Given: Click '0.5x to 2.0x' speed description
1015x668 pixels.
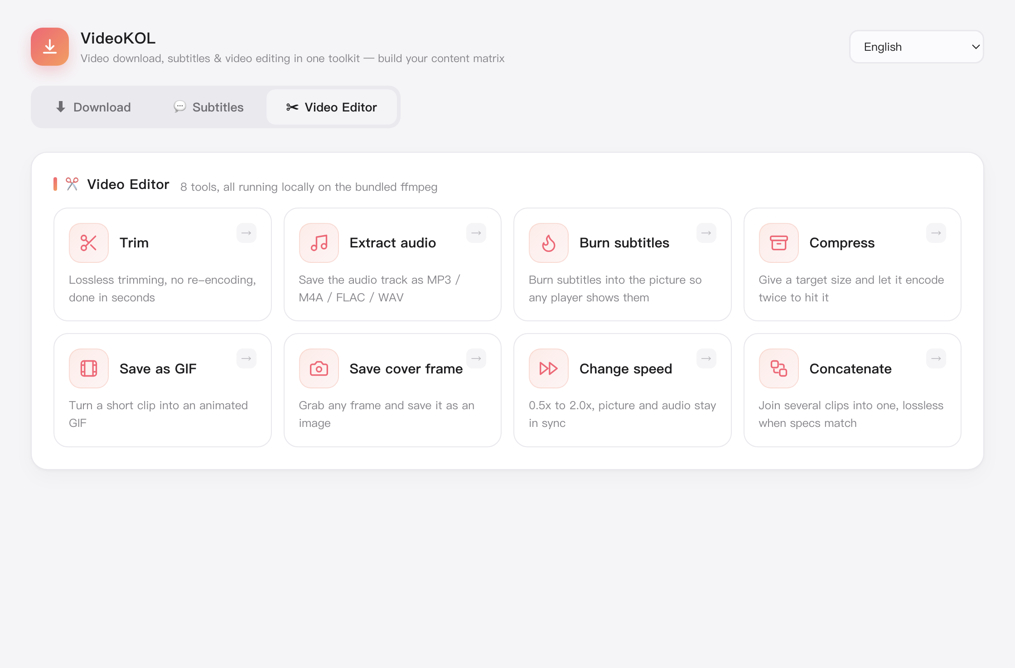Looking at the screenshot, I should pos(623,414).
